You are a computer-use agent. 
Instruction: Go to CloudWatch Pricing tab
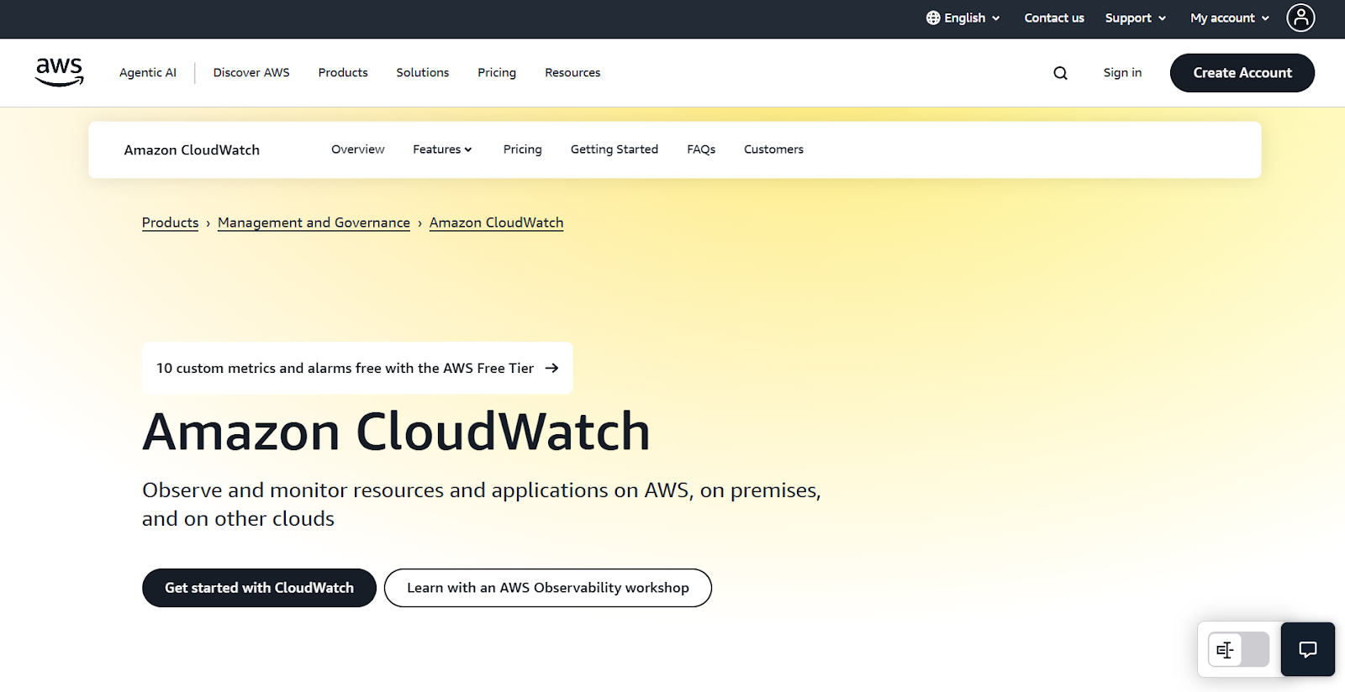pyautogui.click(x=523, y=149)
